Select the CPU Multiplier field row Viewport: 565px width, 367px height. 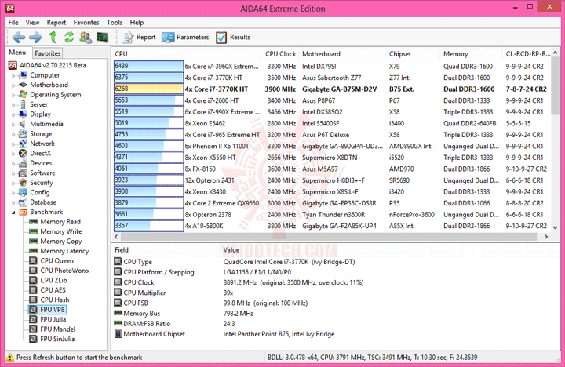pyautogui.click(x=336, y=293)
